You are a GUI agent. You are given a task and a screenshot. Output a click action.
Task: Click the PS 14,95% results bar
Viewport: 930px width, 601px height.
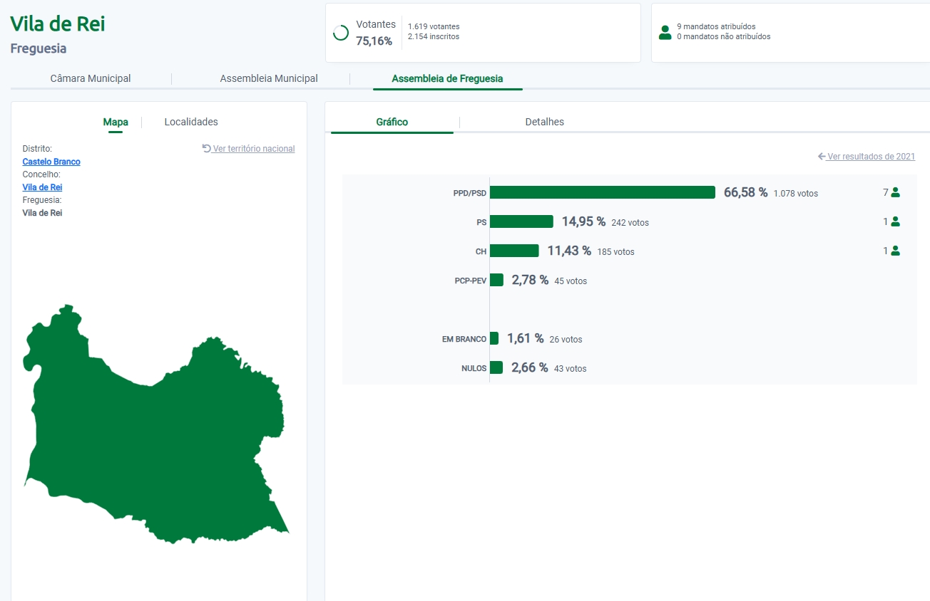point(521,221)
